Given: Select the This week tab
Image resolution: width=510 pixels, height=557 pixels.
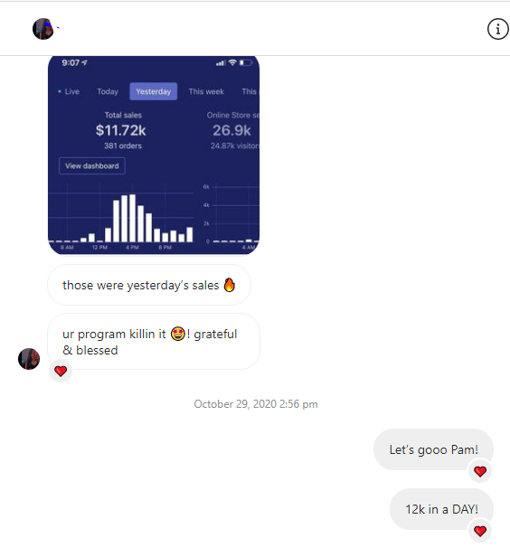Looking at the screenshot, I should pyautogui.click(x=206, y=91).
